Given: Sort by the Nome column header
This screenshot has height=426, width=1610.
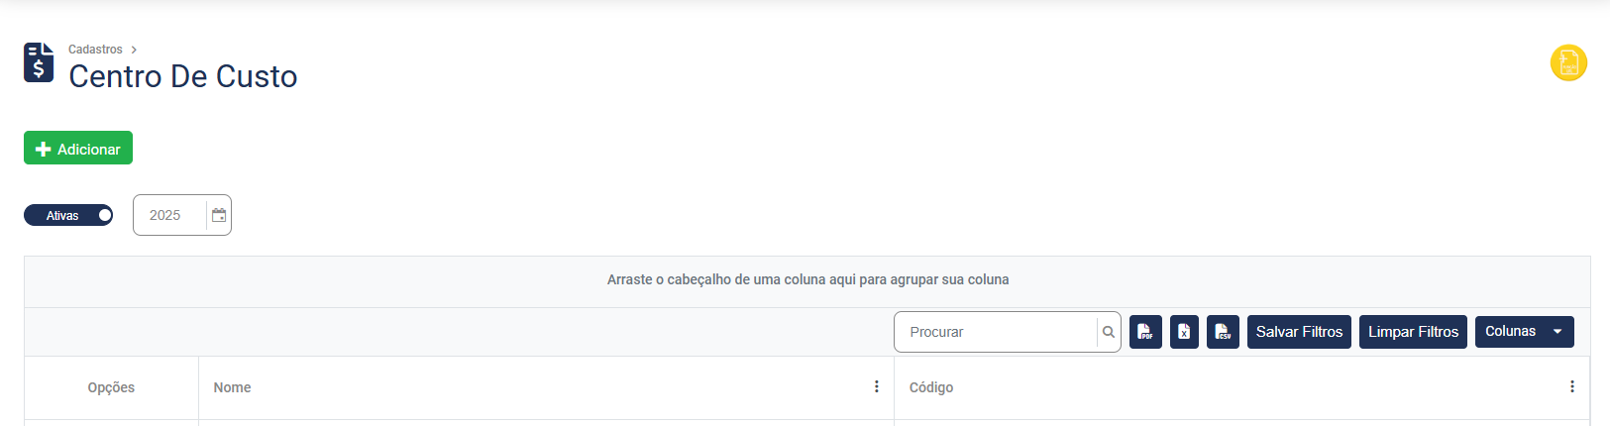Looking at the screenshot, I should 232,387.
